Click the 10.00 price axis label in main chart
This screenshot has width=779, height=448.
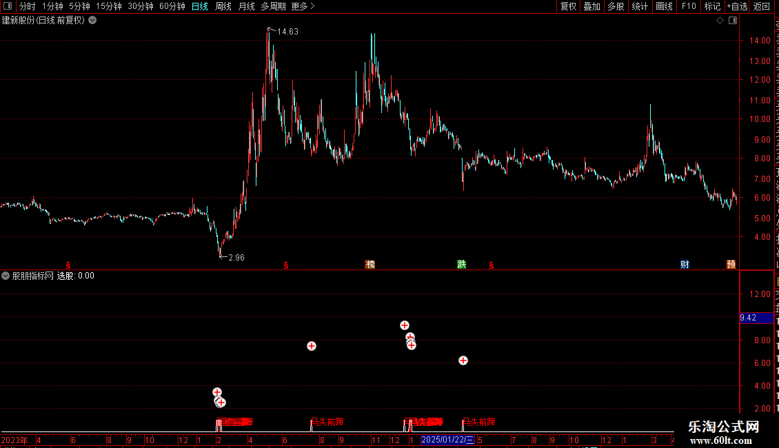(760, 119)
